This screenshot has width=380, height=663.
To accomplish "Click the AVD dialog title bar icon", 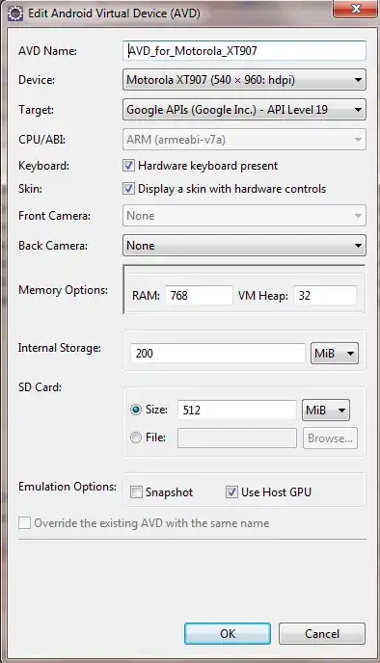I will [15, 13].
